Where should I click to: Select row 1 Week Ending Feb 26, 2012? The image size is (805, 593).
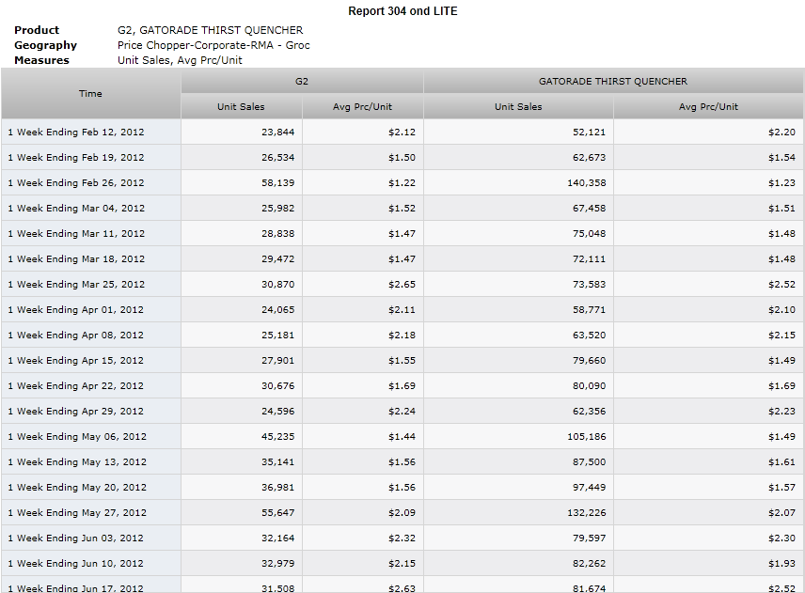pos(402,182)
